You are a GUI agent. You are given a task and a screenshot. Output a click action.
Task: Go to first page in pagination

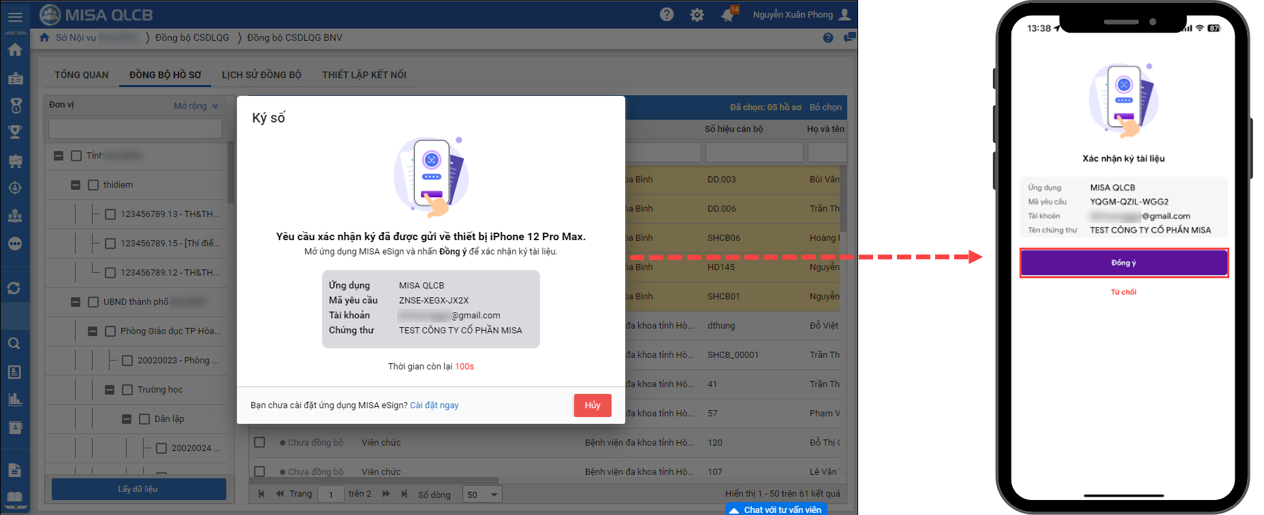point(261,494)
